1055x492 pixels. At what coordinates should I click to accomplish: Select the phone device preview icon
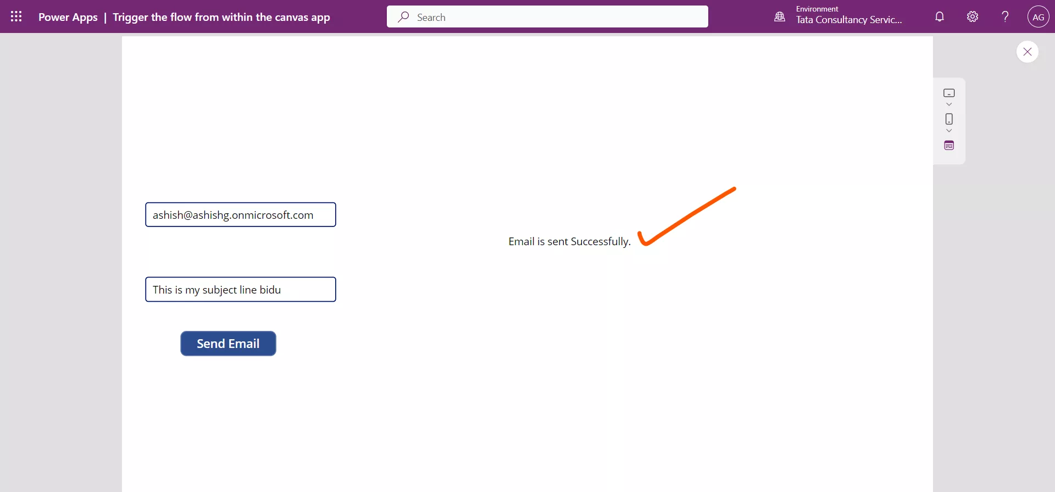click(x=949, y=119)
